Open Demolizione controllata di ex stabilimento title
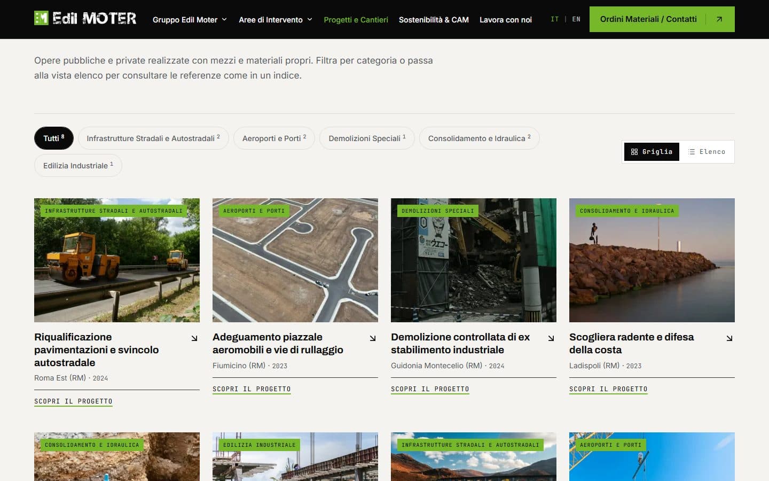 coord(460,344)
